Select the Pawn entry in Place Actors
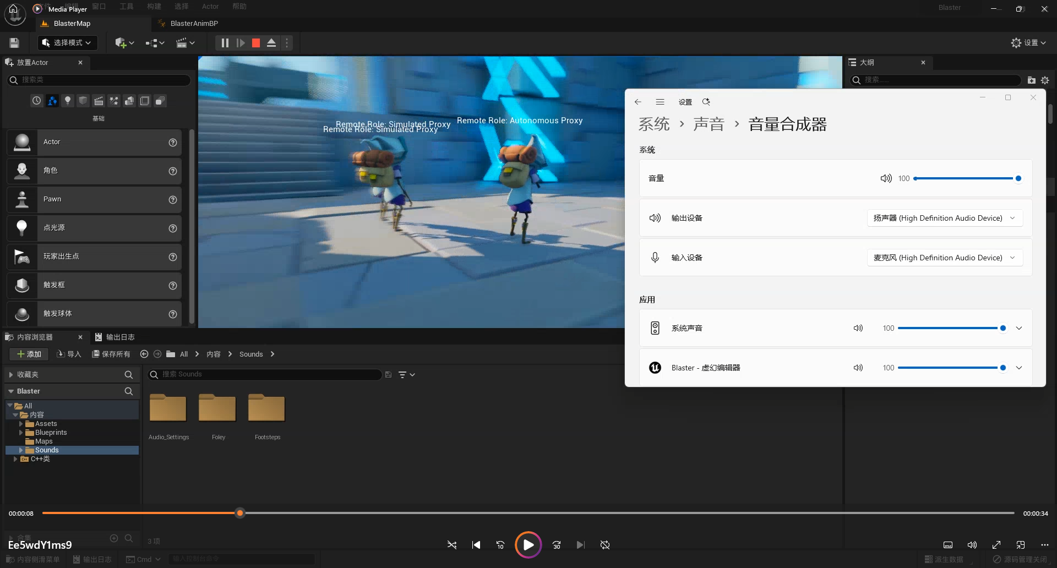1057x568 pixels. pyautogui.click(x=94, y=199)
